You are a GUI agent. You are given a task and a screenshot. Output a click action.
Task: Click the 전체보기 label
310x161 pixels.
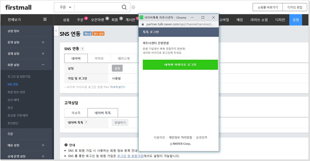tap(14, 20)
